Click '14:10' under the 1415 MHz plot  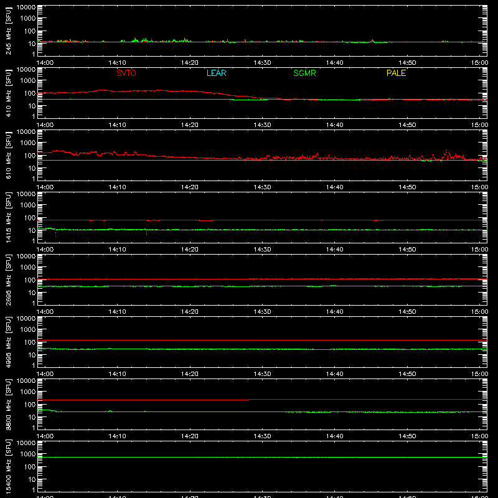117,250
